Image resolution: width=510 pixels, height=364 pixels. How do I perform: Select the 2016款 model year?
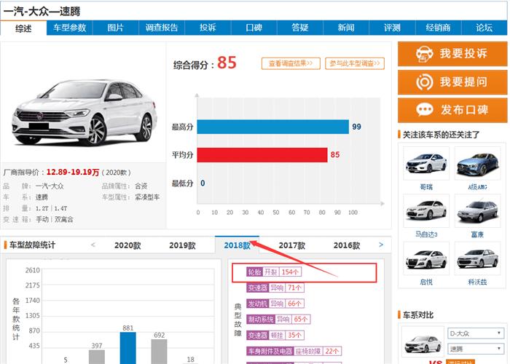(x=347, y=245)
